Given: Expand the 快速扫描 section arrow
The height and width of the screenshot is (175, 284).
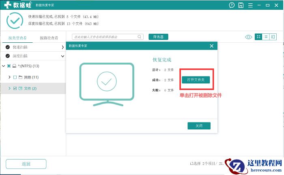Looking at the screenshot, I should tap(62, 47).
